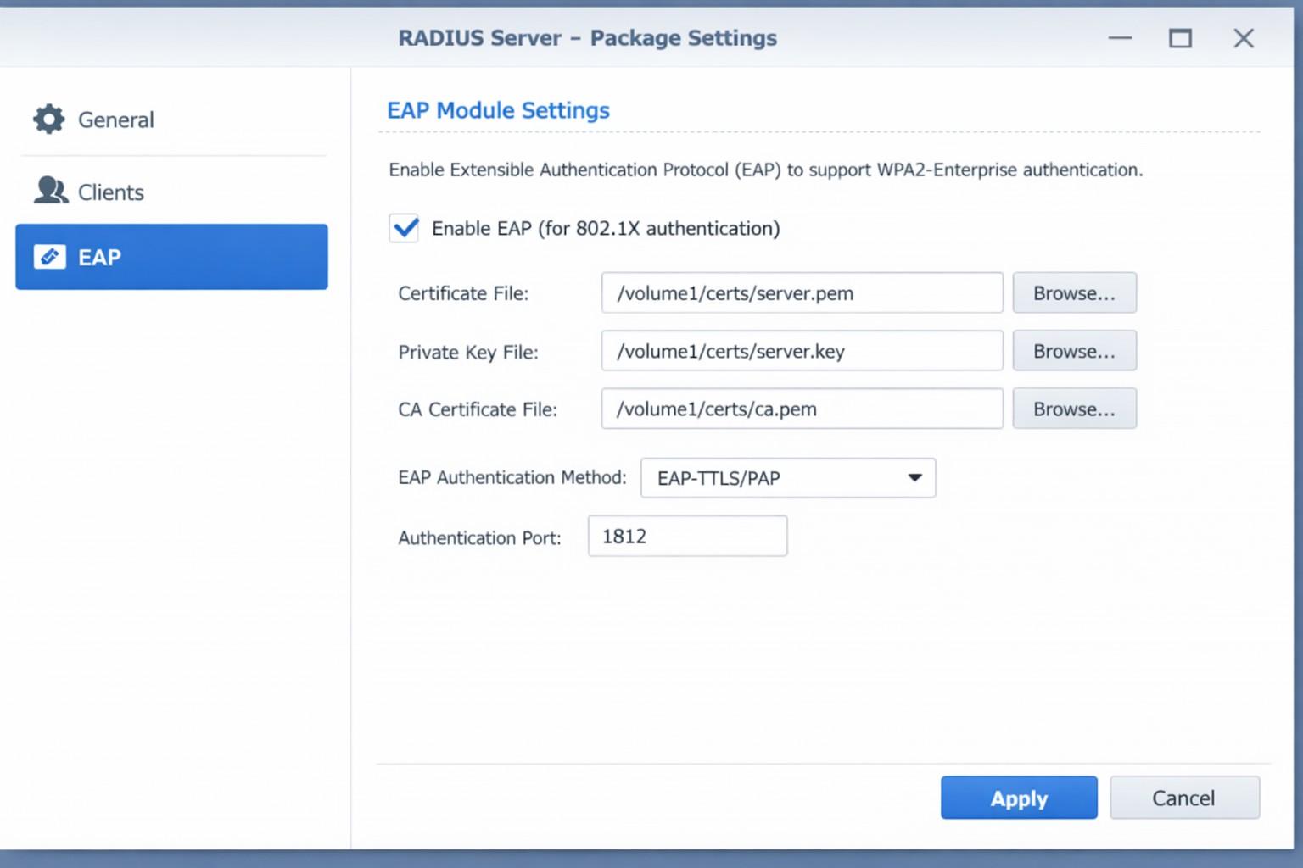Select the CA Certificate File path field

pyautogui.click(x=802, y=409)
